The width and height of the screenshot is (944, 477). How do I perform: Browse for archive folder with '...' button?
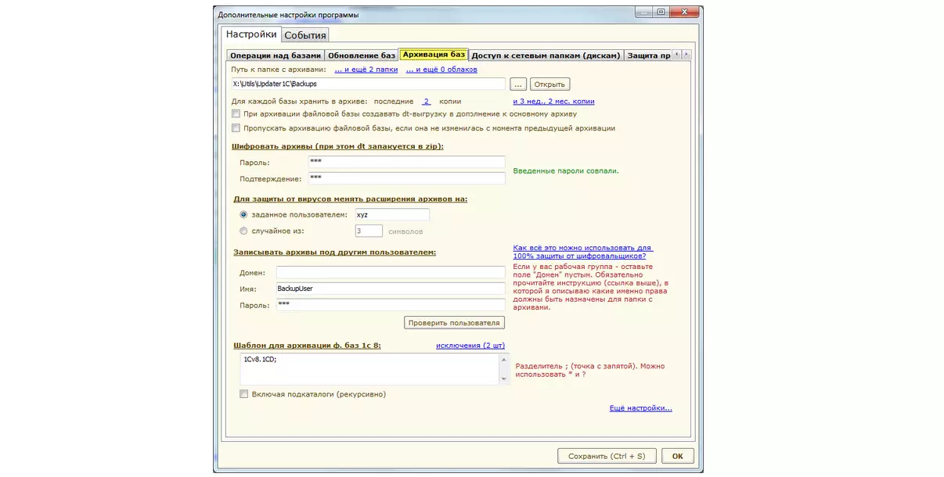[518, 84]
